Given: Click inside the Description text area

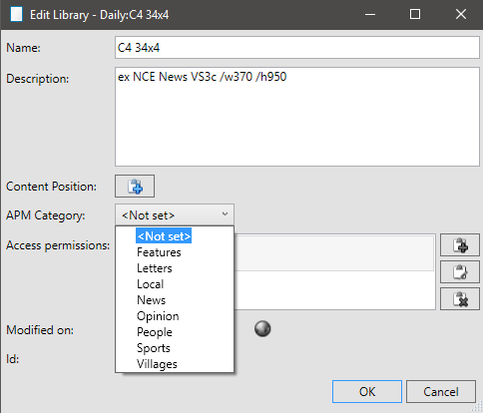Looking at the screenshot, I should 297,117.
